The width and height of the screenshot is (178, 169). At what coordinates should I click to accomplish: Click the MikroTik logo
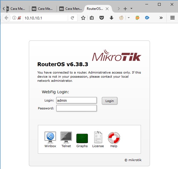pyautogui.click(x=116, y=55)
